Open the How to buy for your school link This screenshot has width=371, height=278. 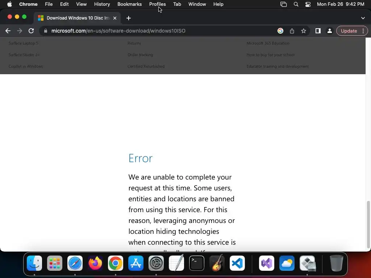click(270, 55)
